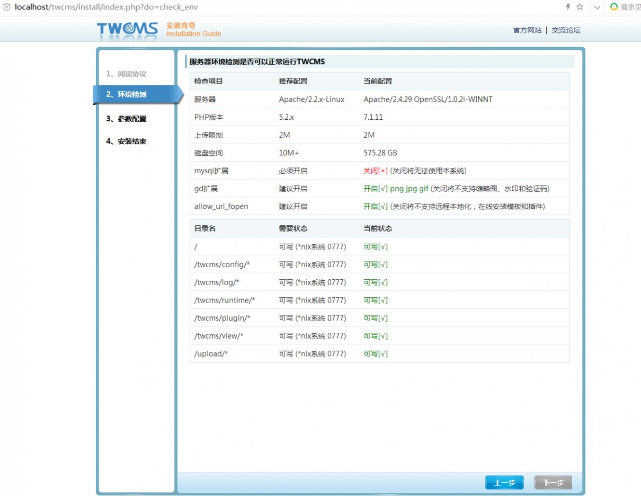The width and height of the screenshot is (641, 496).
Task: Click the TWCMS logo
Action: (x=127, y=29)
